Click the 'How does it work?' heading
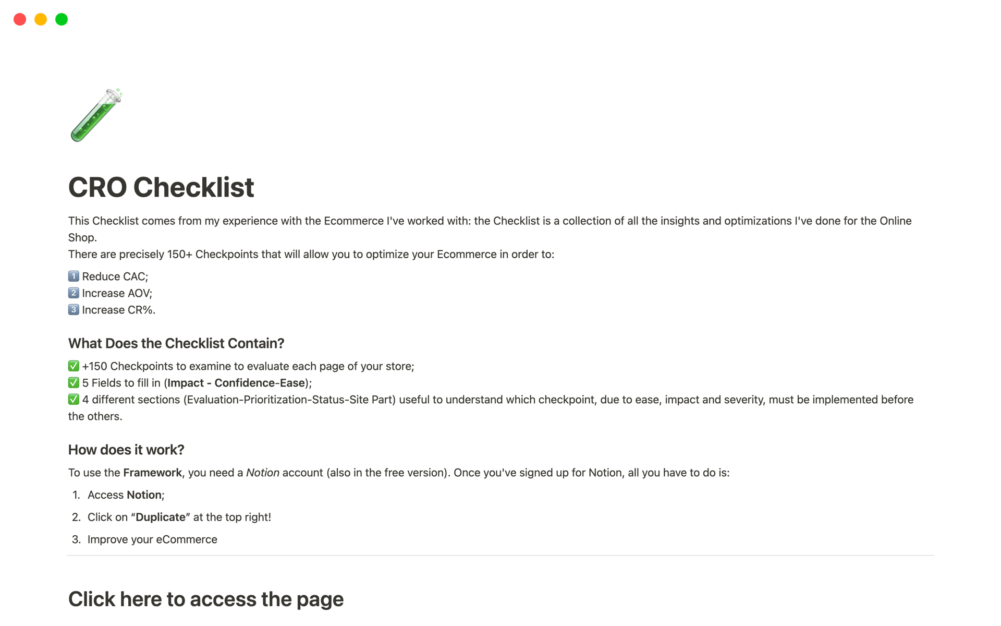 [x=126, y=450]
